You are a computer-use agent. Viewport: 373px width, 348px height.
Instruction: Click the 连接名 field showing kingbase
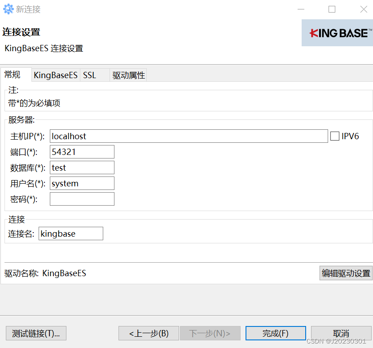tap(70, 233)
